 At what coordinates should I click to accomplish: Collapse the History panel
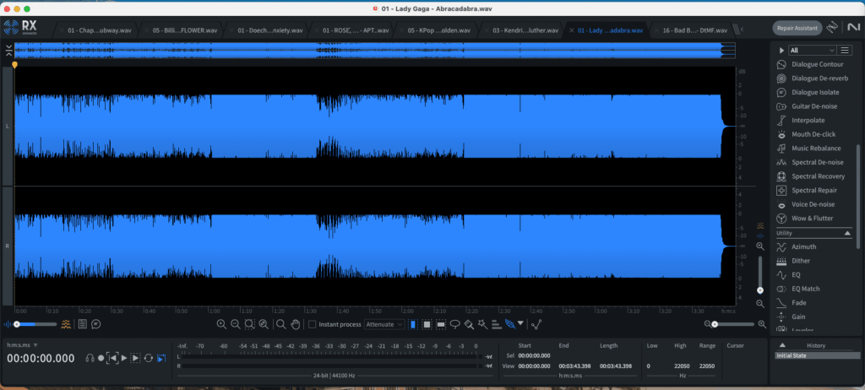click(x=782, y=345)
